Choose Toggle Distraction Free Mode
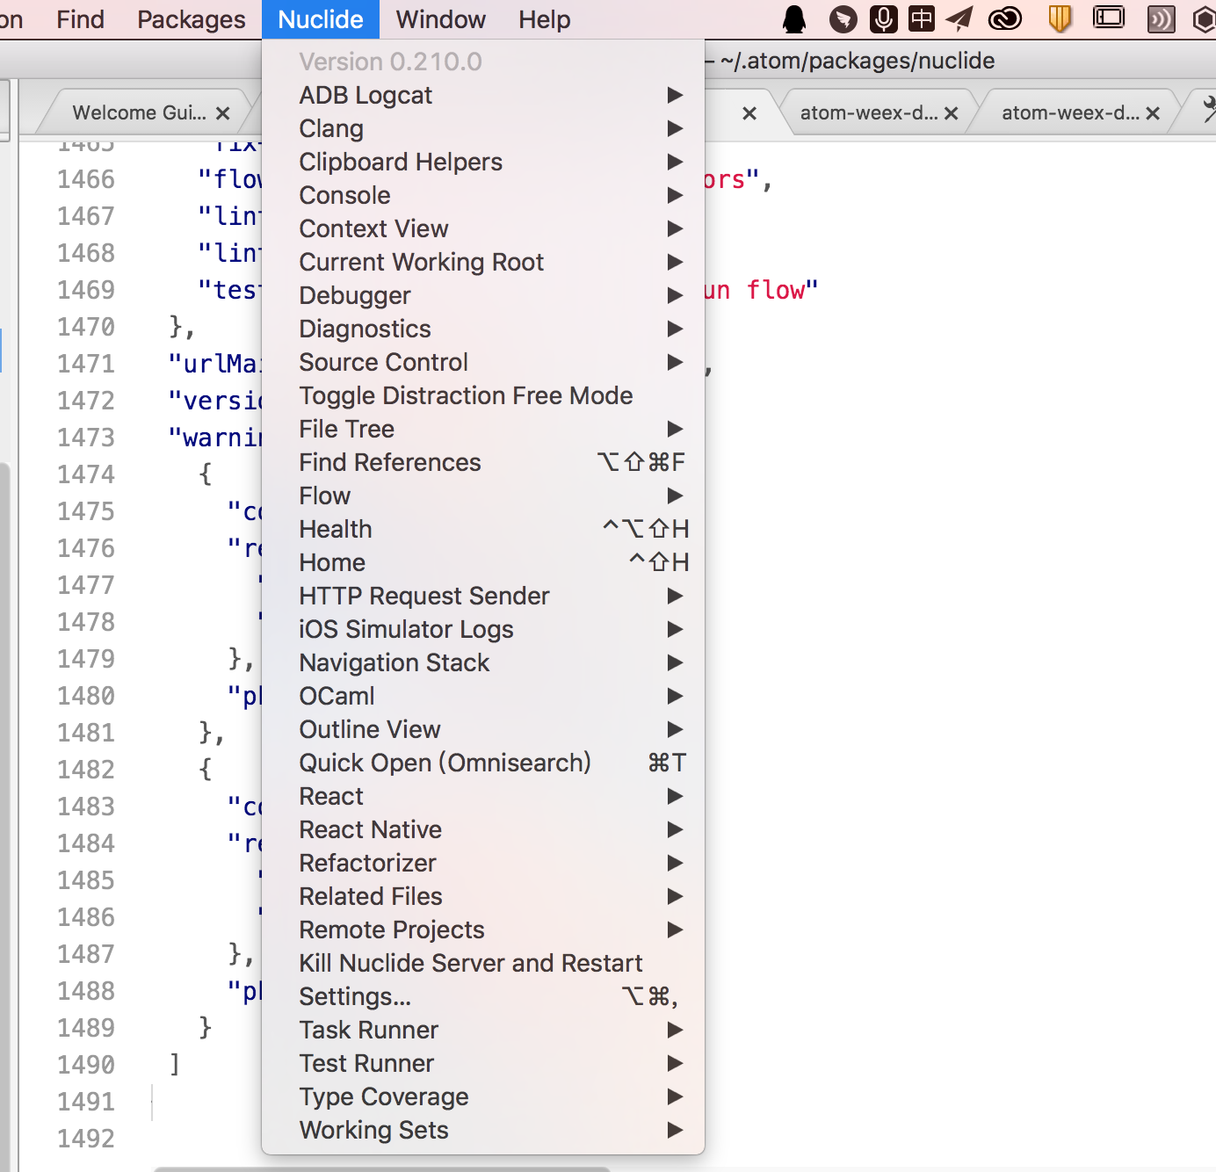This screenshot has height=1172, width=1216. pyautogui.click(x=483, y=395)
